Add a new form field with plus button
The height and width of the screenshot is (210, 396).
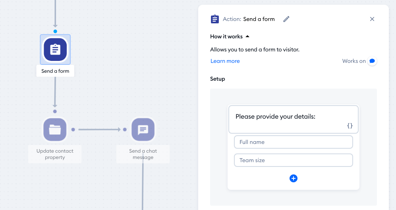click(294, 178)
